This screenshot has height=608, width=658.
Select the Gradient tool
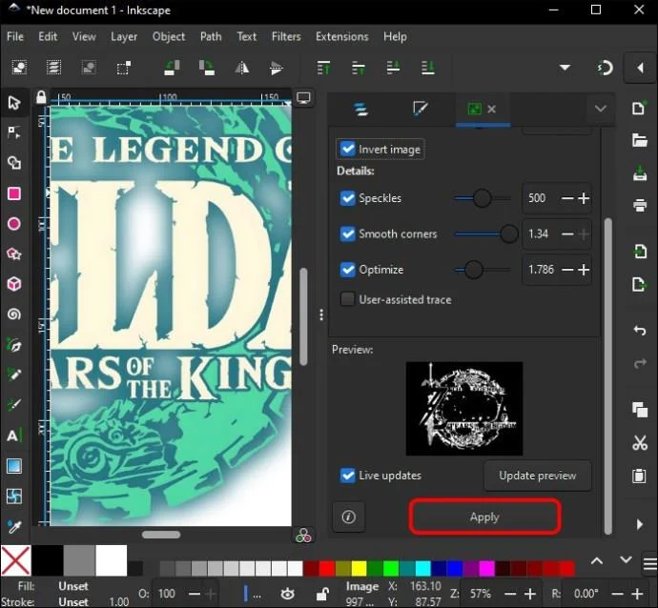14,466
